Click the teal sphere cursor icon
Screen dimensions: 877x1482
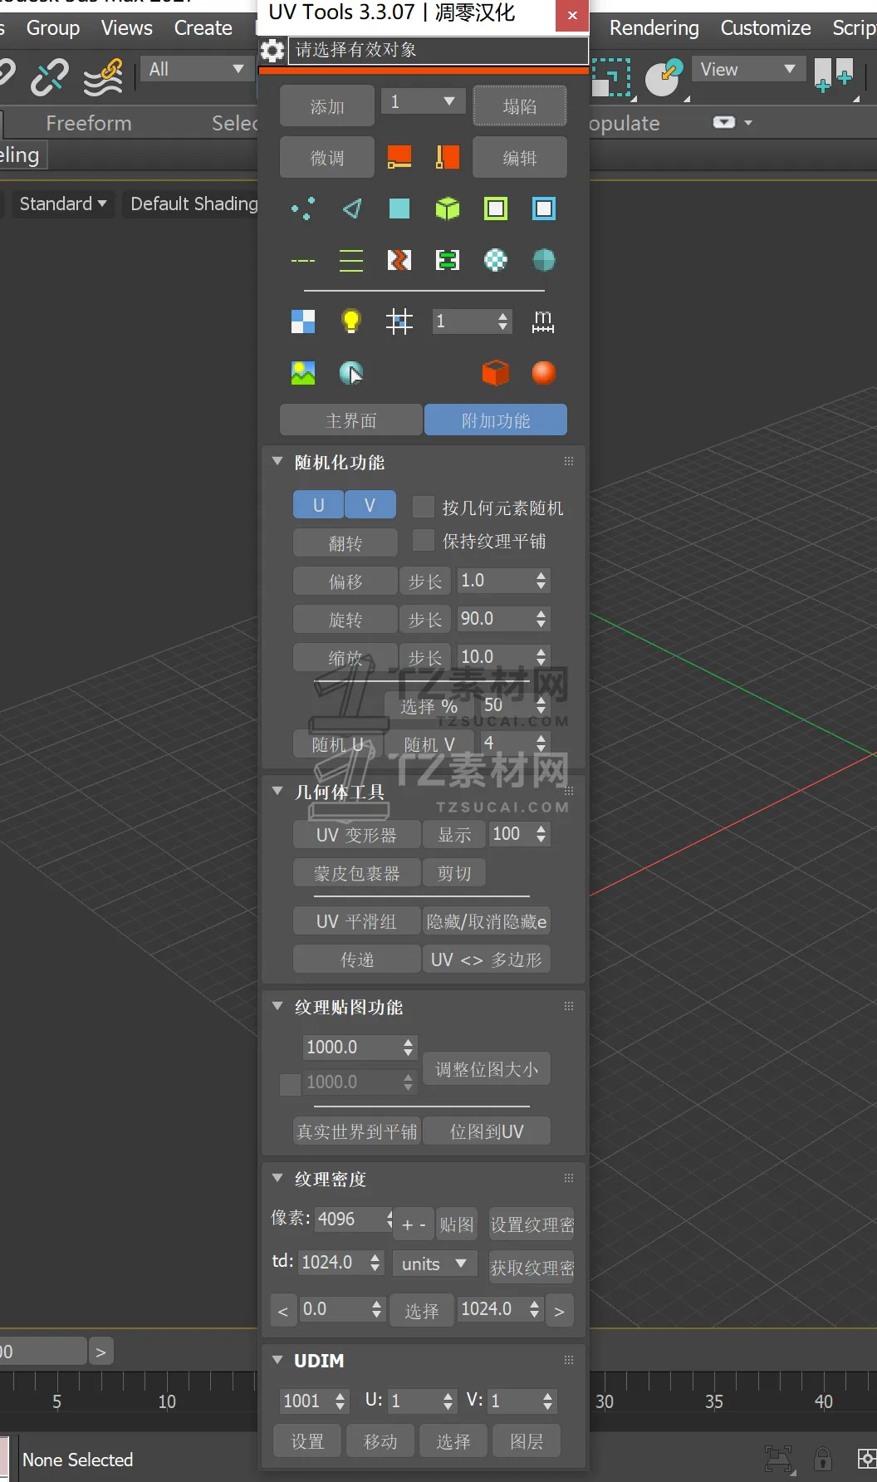coord(351,373)
